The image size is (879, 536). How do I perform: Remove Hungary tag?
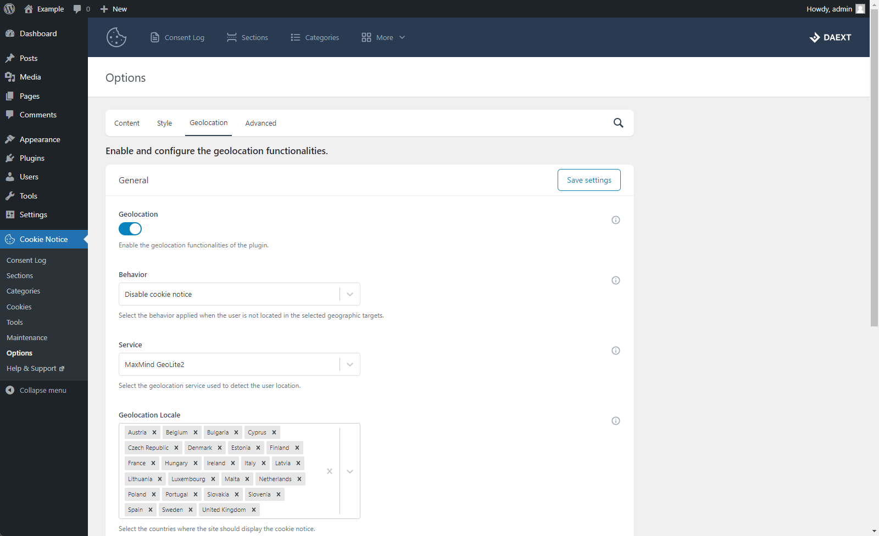point(196,463)
